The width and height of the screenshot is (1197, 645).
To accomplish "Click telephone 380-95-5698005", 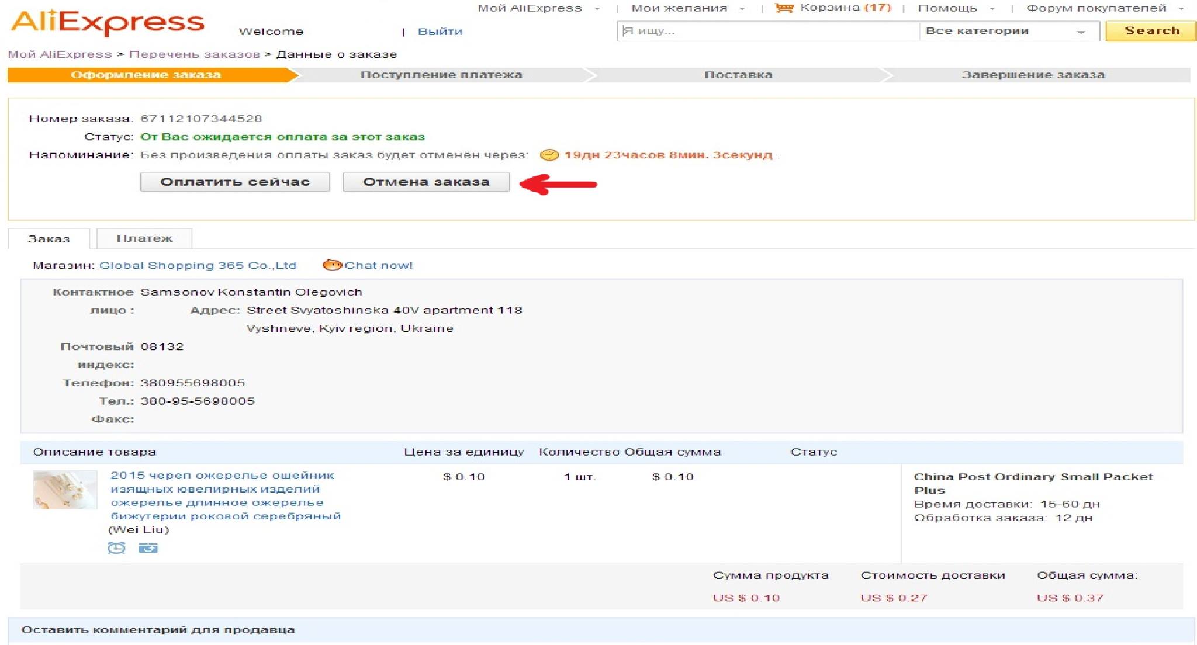I will [x=198, y=401].
